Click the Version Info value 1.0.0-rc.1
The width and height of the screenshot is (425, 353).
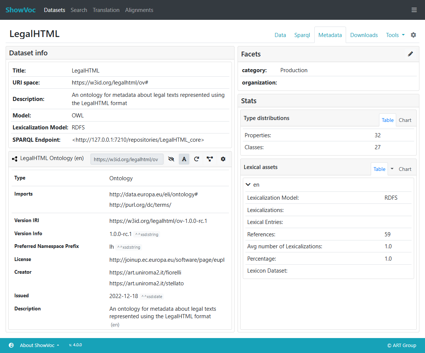pos(120,234)
